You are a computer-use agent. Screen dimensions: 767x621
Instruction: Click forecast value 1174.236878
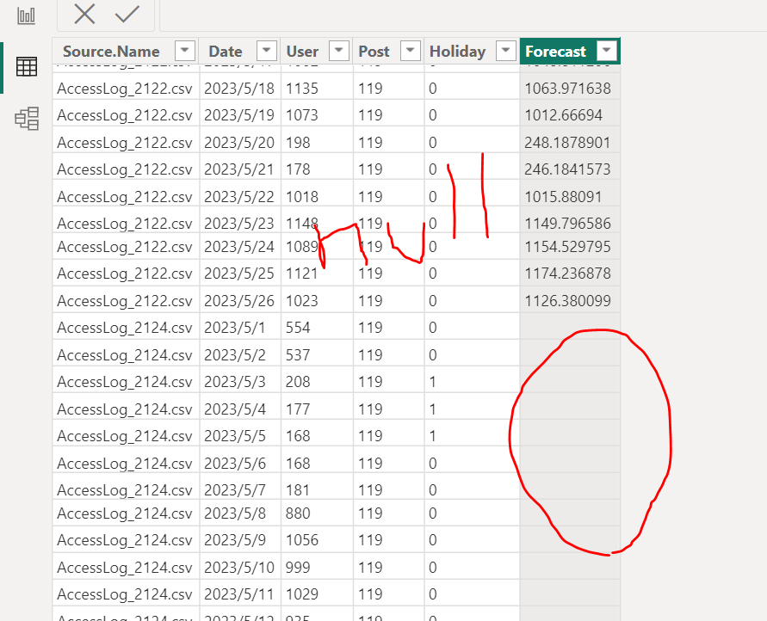(x=567, y=274)
